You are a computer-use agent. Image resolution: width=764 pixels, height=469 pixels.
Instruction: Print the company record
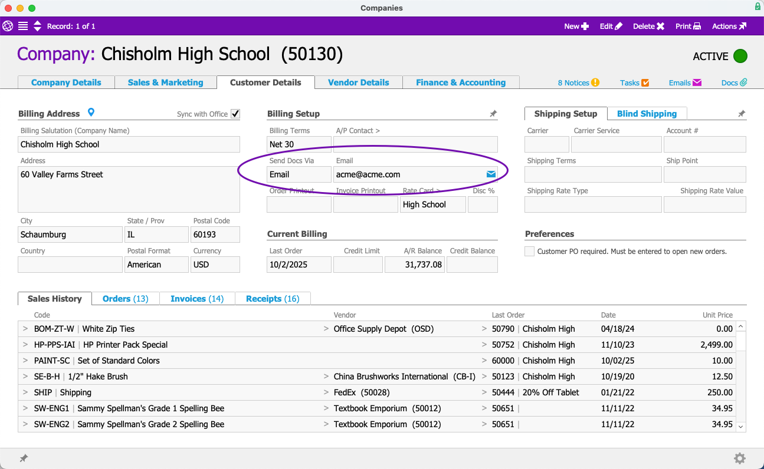point(688,26)
